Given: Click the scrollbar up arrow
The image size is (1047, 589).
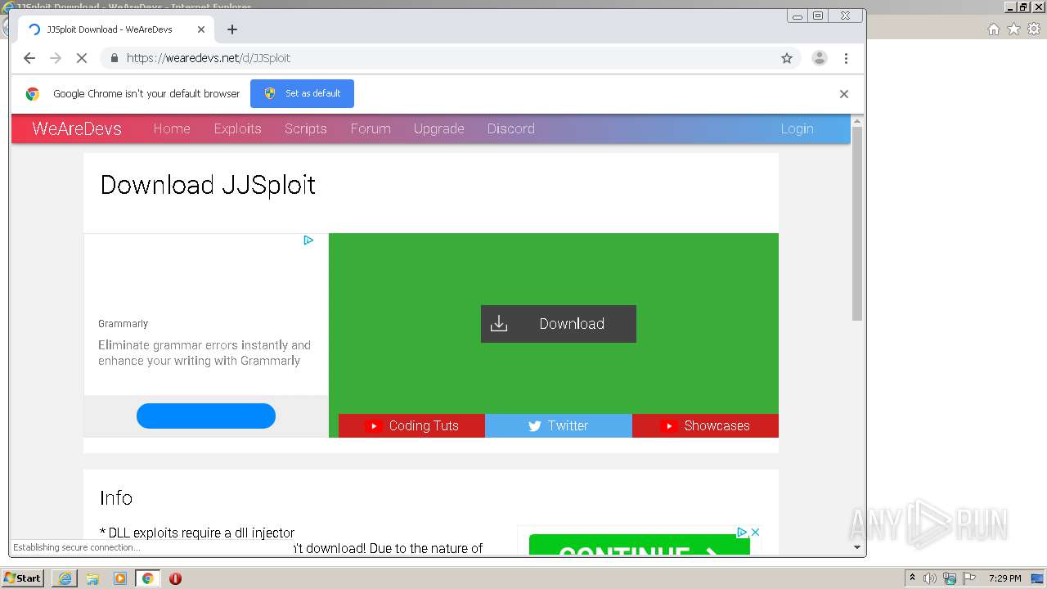Looking at the screenshot, I should click(857, 121).
